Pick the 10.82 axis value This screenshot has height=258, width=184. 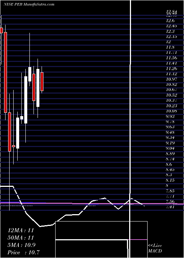point(171,84)
